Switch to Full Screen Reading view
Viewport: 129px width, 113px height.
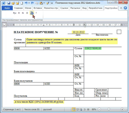click(77, 109)
